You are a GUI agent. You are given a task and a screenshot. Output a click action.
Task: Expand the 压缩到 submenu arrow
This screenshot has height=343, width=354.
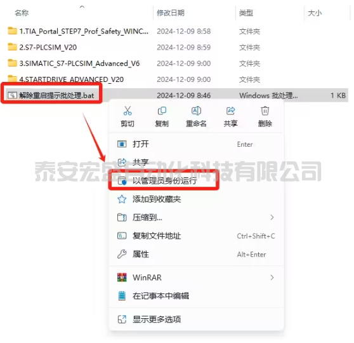click(x=272, y=217)
